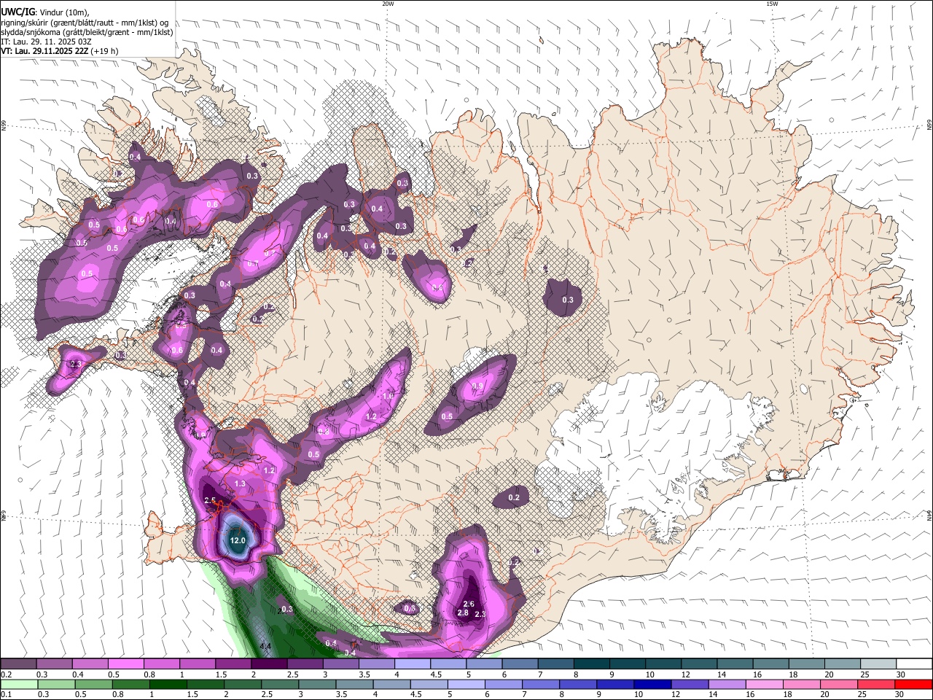The image size is (933, 700).
Task: Select the 2.6 precipitation label on the map
Action: (469, 604)
